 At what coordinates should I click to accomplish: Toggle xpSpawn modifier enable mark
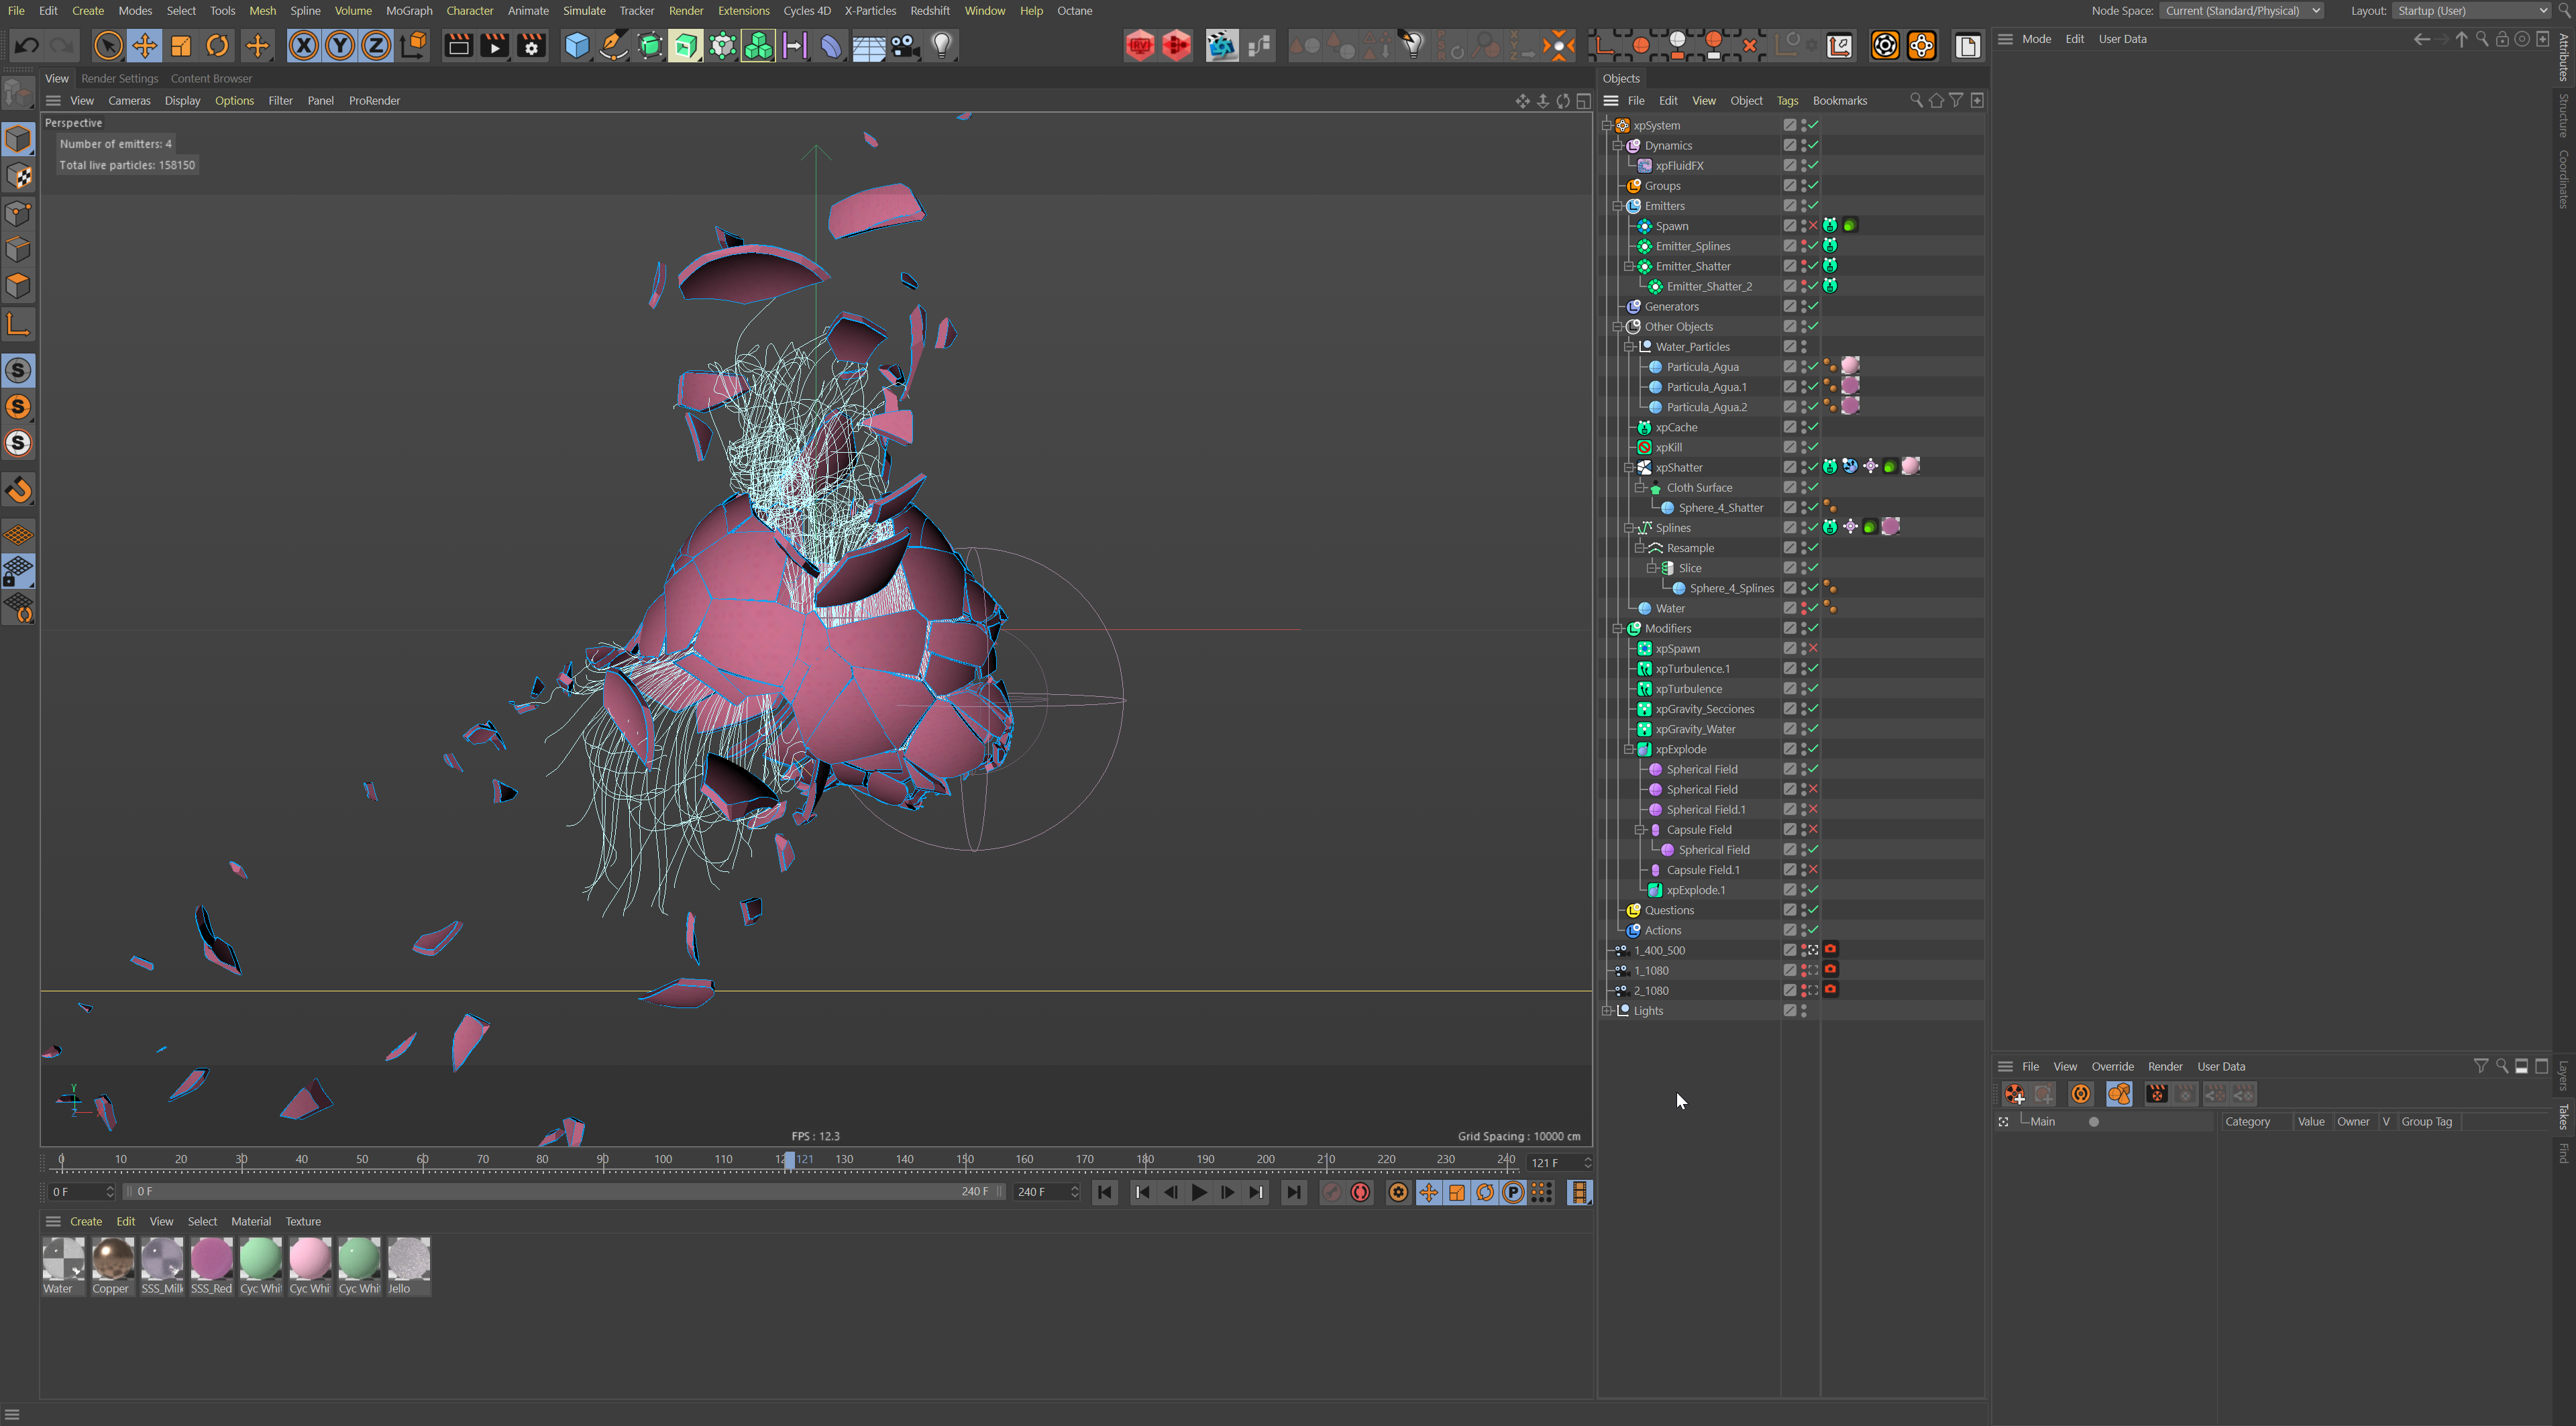[1813, 649]
